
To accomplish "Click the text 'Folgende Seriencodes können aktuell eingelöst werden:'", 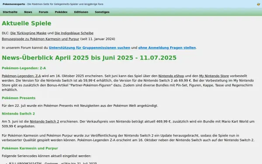I will tap(46, 156).
